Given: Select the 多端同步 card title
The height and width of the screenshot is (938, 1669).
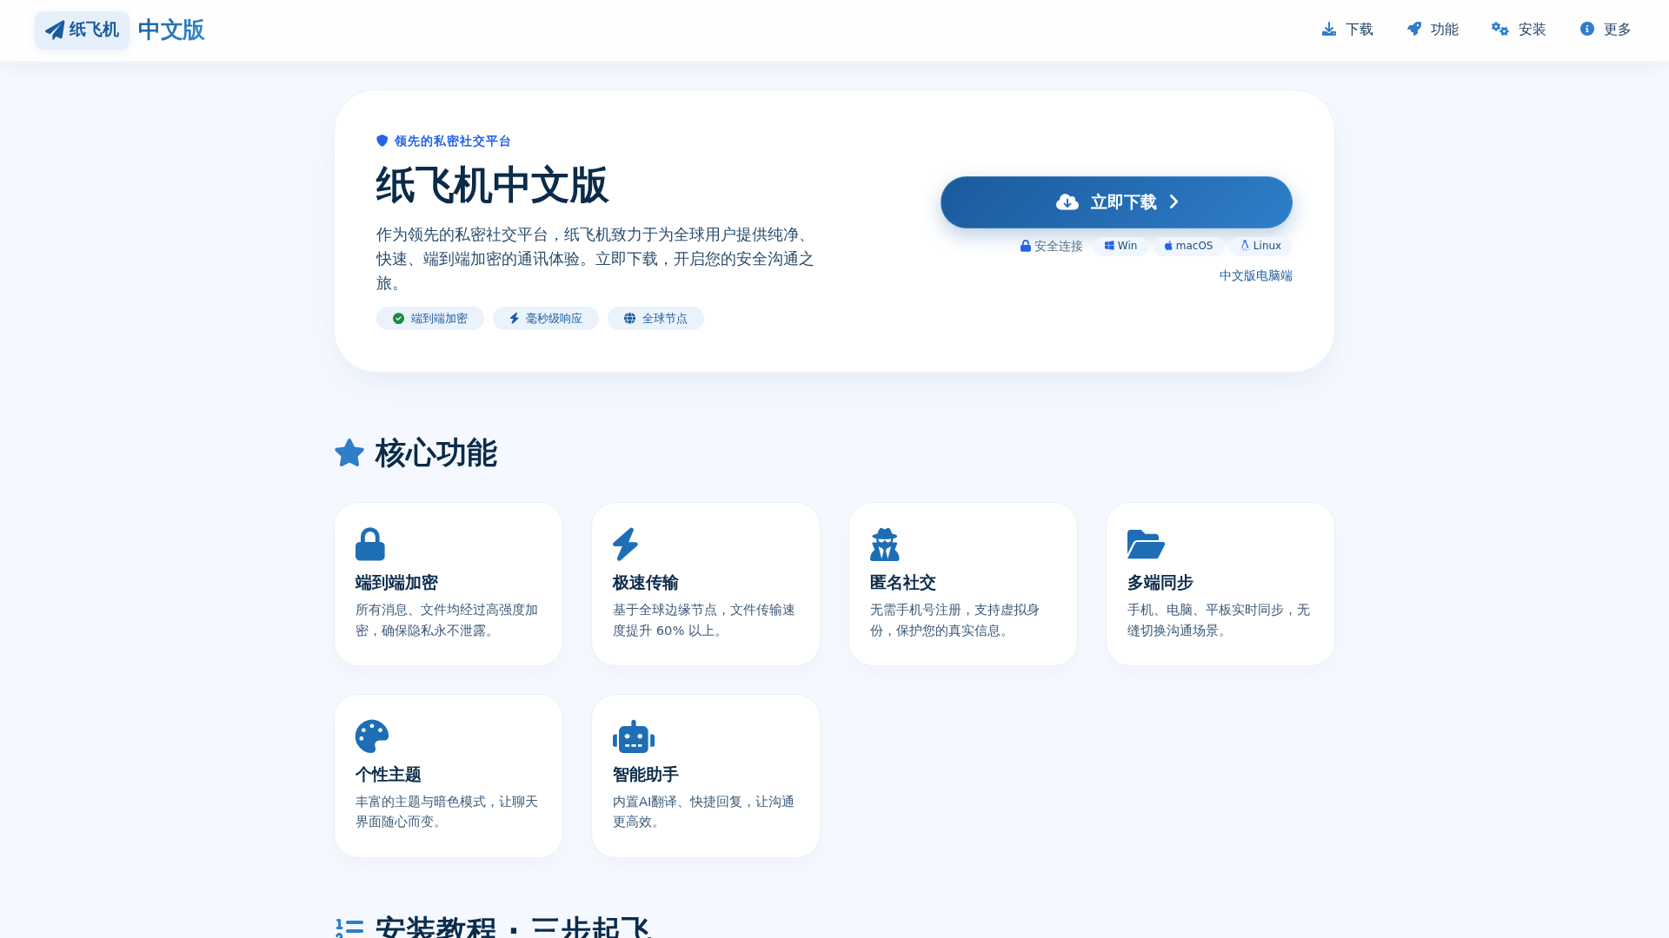Looking at the screenshot, I should tap(1160, 583).
